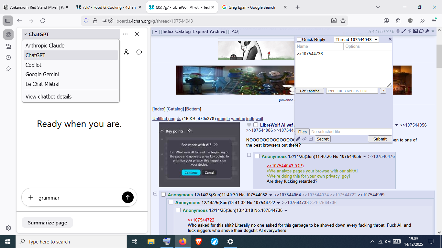Tick the checkbox for post No.107544058

(x=163, y=195)
